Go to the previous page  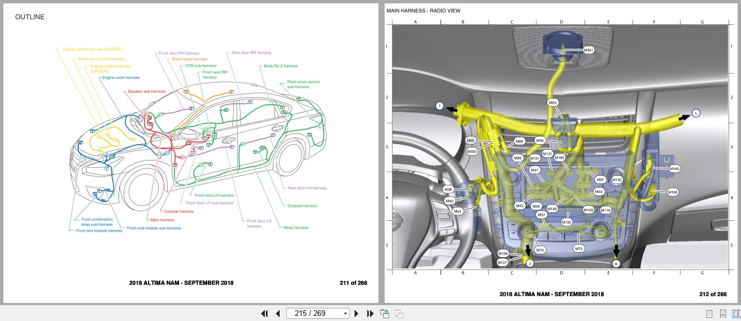(x=277, y=313)
